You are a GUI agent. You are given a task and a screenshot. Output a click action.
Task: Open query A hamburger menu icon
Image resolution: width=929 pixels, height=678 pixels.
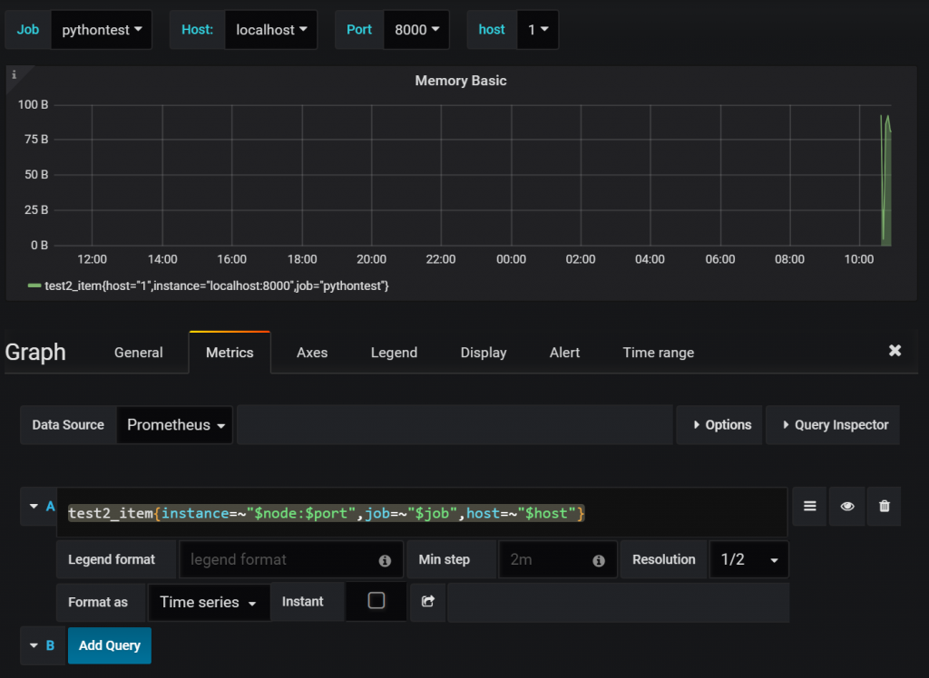tap(809, 507)
